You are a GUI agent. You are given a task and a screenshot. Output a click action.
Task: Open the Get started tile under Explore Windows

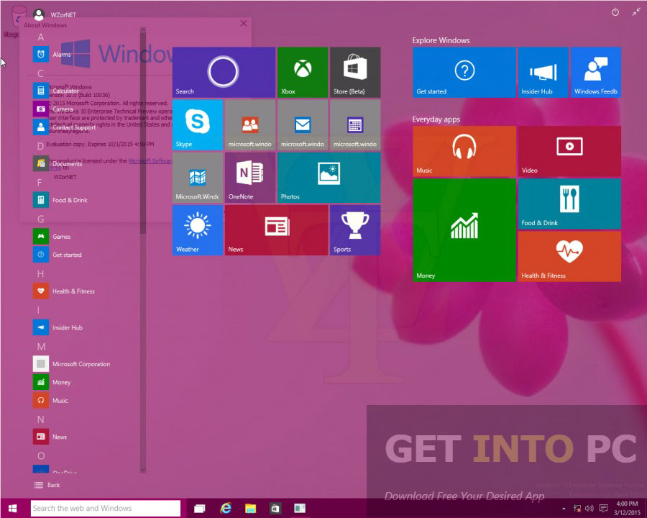(x=464, y=72)
